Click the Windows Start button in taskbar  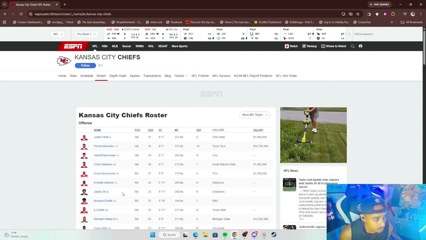[152, 235]
